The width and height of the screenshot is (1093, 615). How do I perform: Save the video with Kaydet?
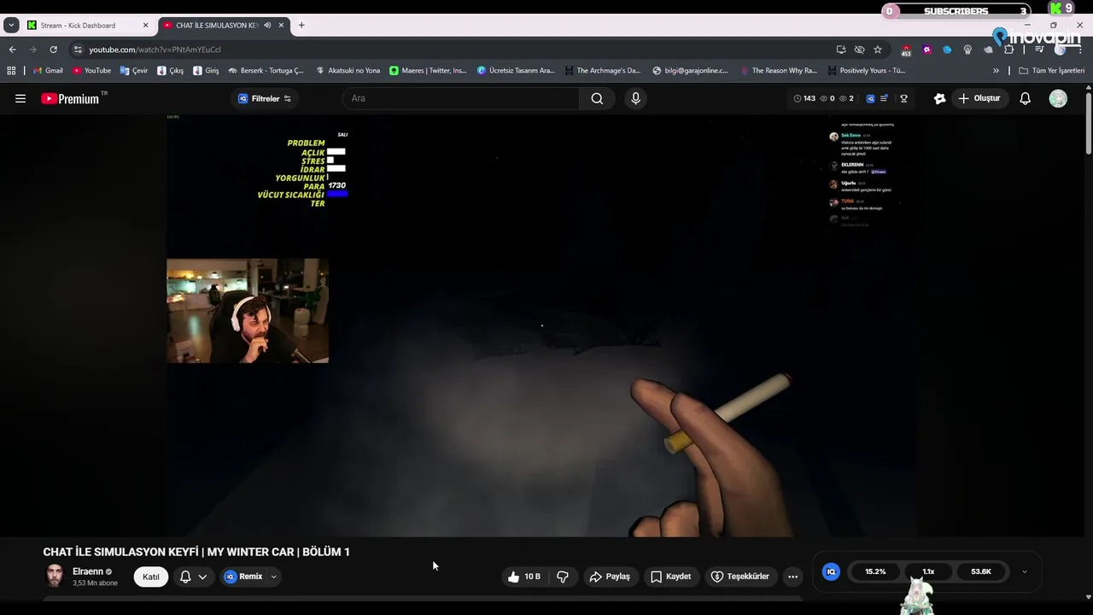[670, 577]
